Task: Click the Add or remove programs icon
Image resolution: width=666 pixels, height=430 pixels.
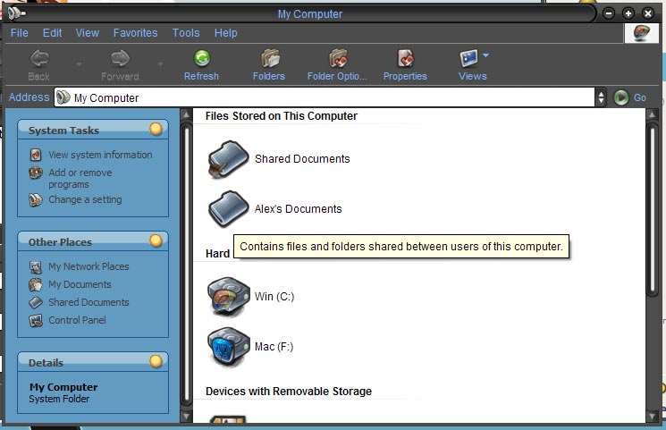Action: [36, 173]
